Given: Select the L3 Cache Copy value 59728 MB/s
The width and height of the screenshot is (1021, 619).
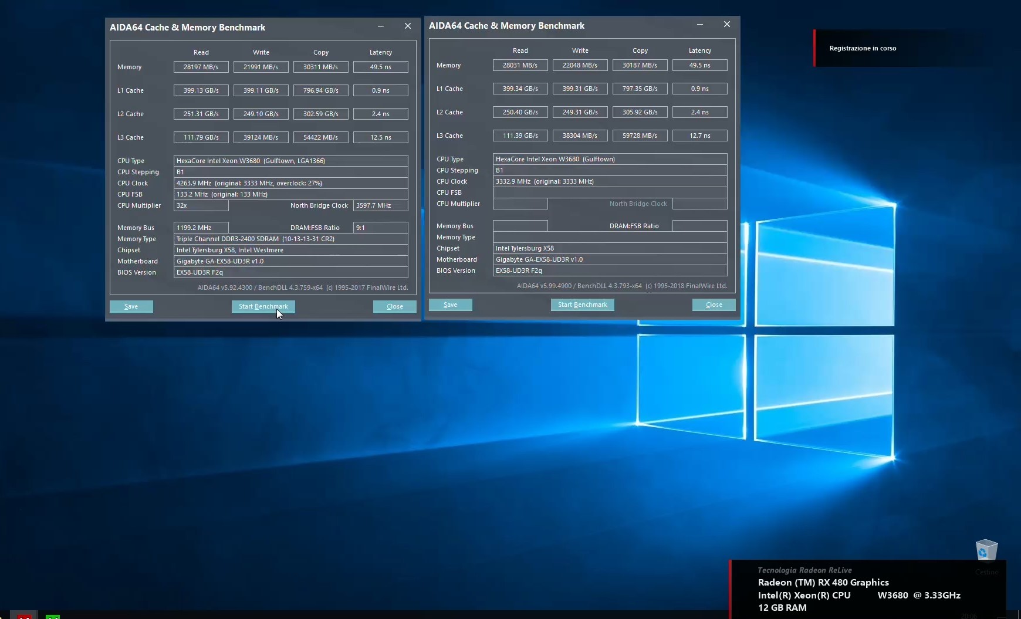Looking at the screenshot, I should point(640,136).
